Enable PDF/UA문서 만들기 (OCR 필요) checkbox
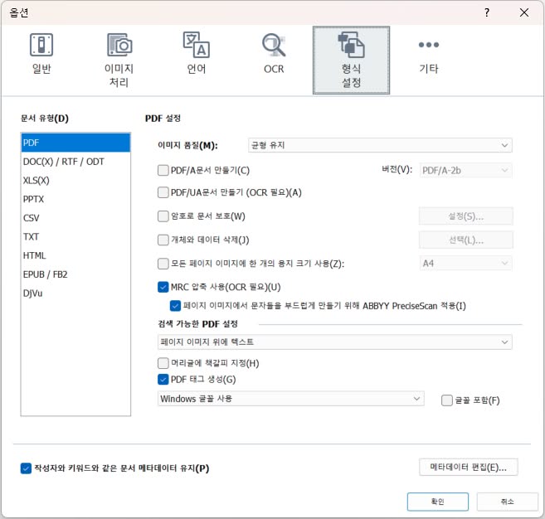The width and height of the screenshot is (545, 519). click(163, 192)
